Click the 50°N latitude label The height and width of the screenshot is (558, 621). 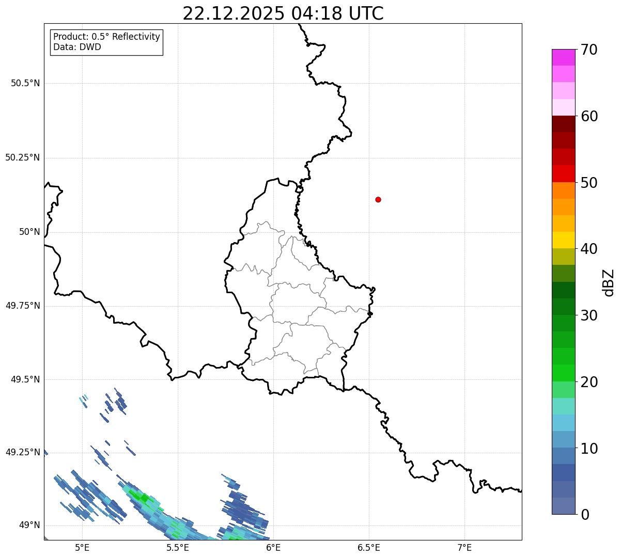(x=29, y=232)
